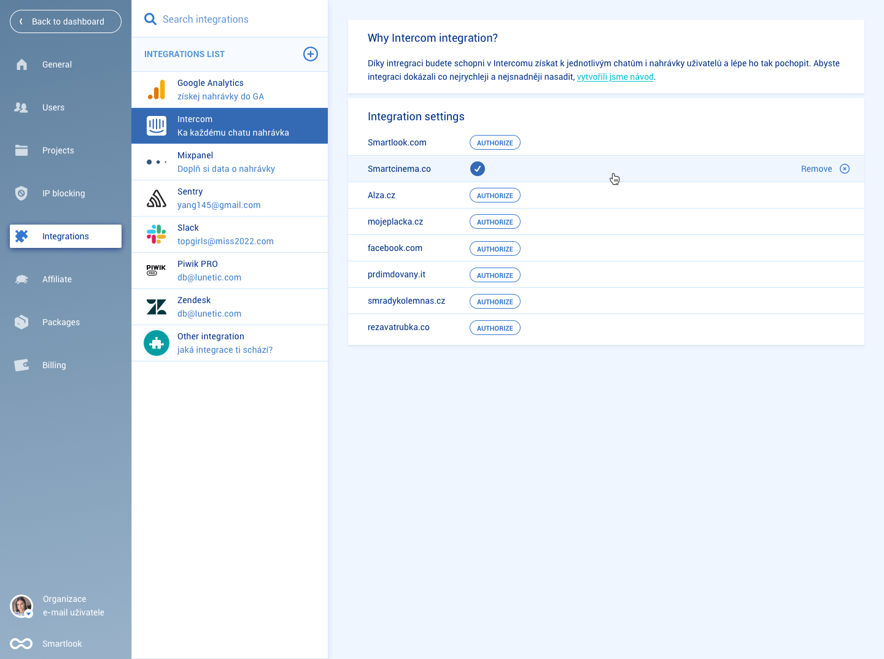Click the user avatar photo
This screenshot has height=659, width=884.
point(21,606)
